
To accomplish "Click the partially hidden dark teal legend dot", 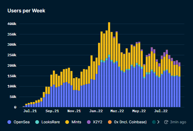I will (x=154, y=122).
